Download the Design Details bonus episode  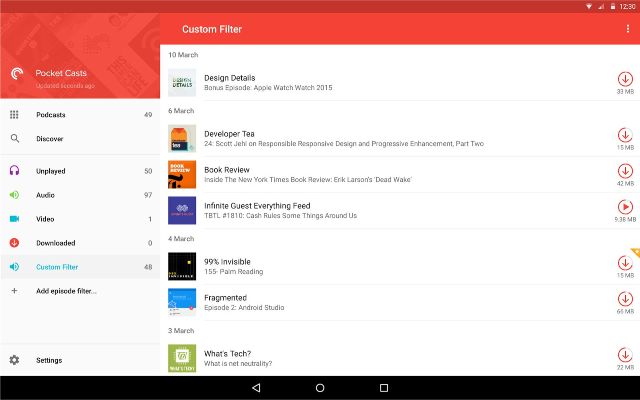625,80
